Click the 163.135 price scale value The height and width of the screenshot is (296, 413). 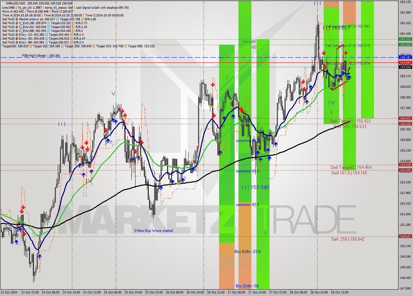pos(405,2)
